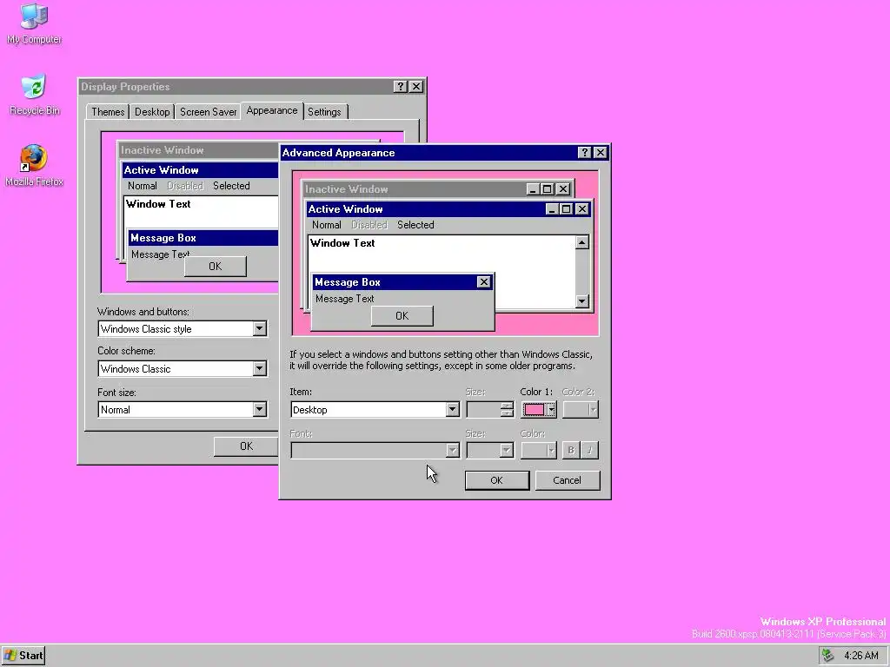Select the Mozilla Firefox shortcut icon
890x667 pixels.
[x=34, y=166]
